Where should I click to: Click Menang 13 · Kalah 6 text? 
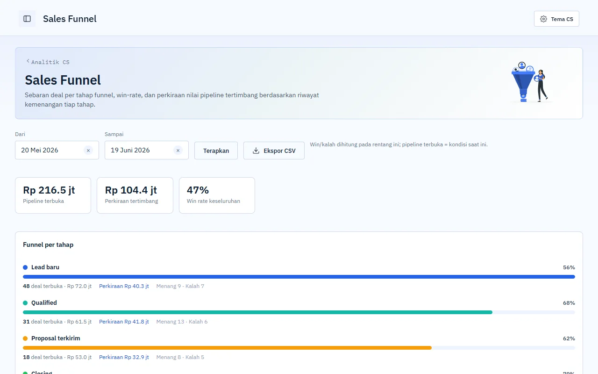point(182,322)
